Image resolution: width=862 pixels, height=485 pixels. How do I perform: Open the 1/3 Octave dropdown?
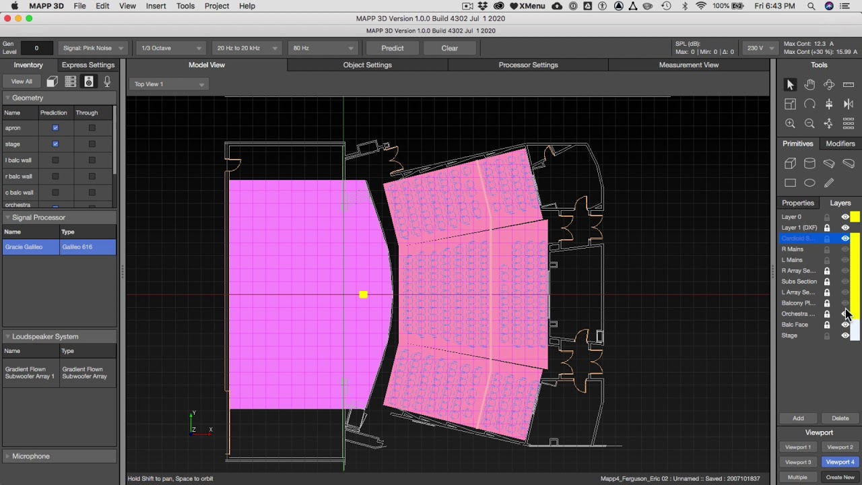pyautogui.click(x=171, y=48)
